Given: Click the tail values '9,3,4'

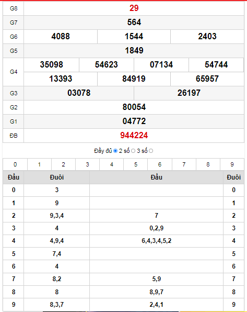Looking at the screenshot, I should 57,216.
